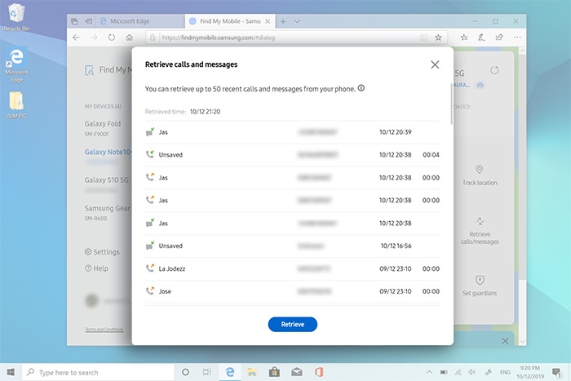Click the taskbar search box
The height and width of the screenshot is (381, 571).
(x=99, y=372)
